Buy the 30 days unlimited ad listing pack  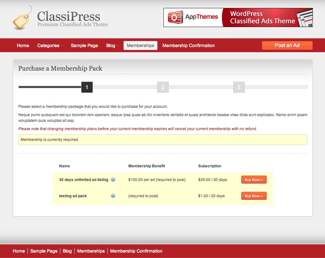[254, 180]
